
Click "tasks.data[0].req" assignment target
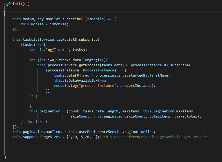72,75
